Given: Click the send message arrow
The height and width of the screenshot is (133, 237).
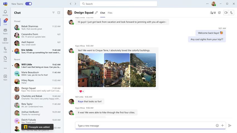Looking at the screenshot, I should click(x=230, y=126).
